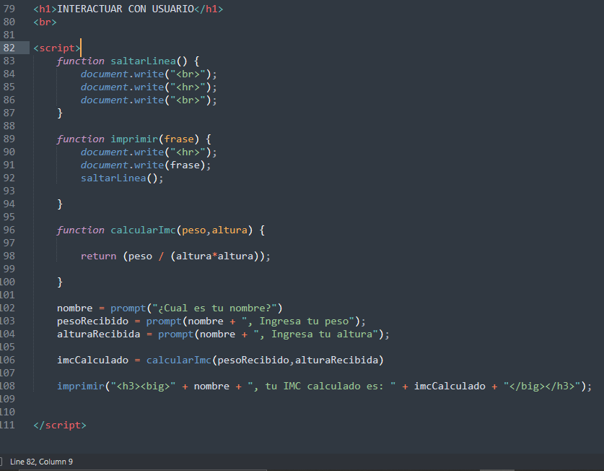604x471 pixels.
Task: Click the '¿Cual es tu nombre?' string
Action: [x=214, y=308]
